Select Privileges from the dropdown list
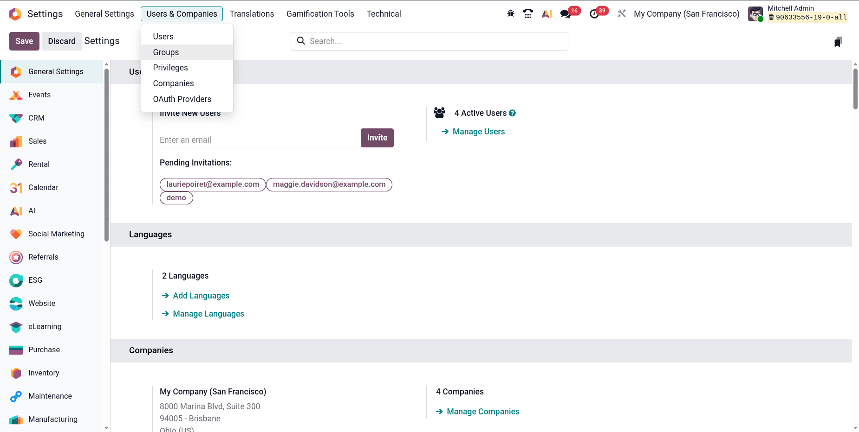This screenshot has height=432, width=859. (x=170, y=68)
